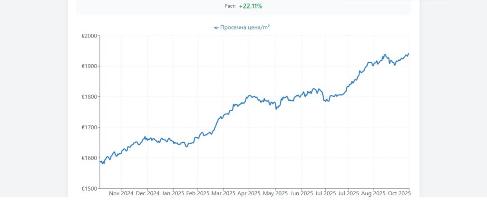The image size is (487, 201).
Task: Select the €2000 y-axis label
Action: 89,36
